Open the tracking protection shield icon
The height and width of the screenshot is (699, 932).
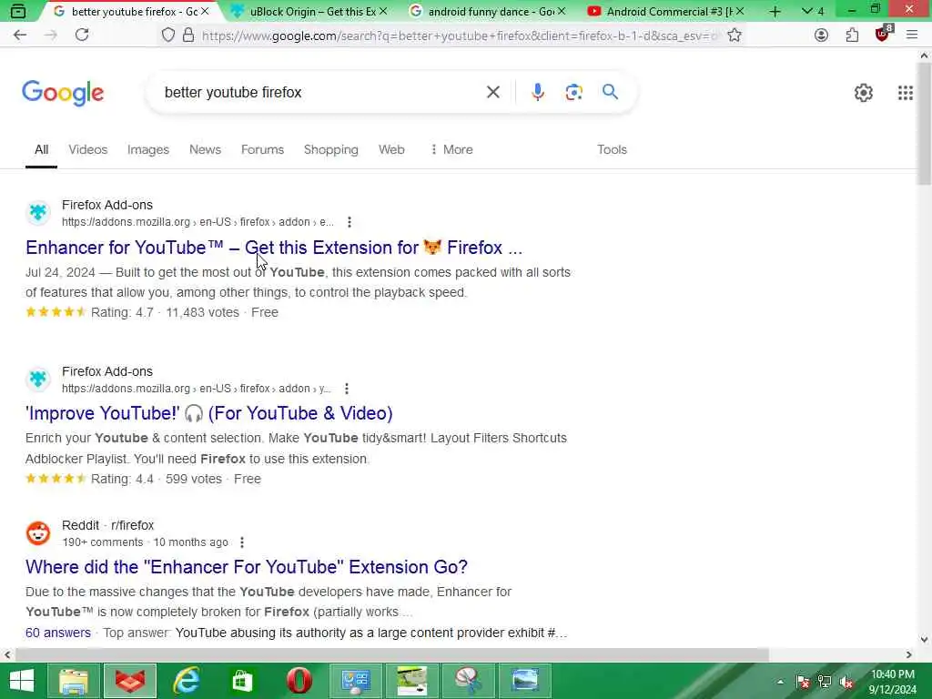168,35
